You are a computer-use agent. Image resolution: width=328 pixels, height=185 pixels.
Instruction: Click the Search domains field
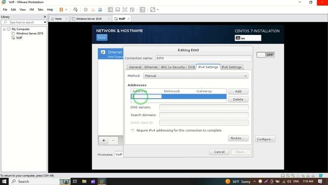tap(204, 115)
